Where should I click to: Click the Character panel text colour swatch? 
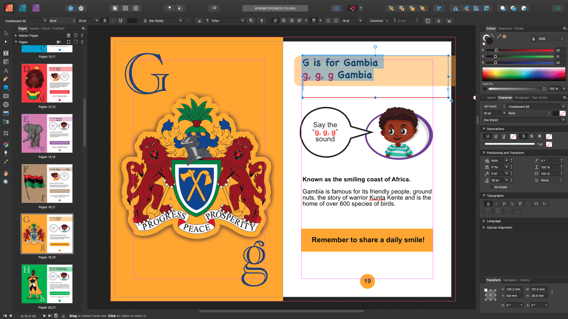556,113
